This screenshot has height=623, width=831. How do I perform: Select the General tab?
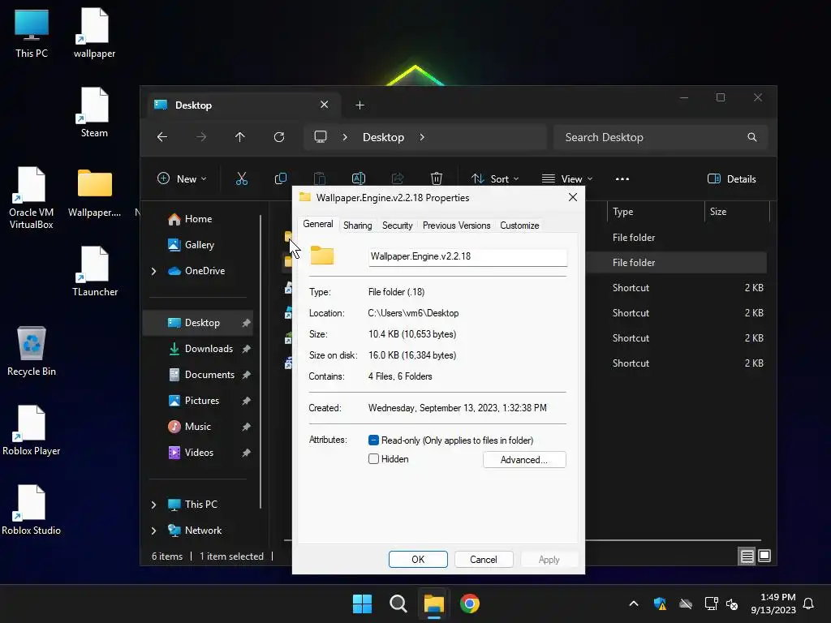coord(318,224)
